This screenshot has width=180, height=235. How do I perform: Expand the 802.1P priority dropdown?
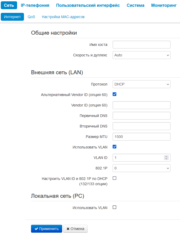coord(142,168)
